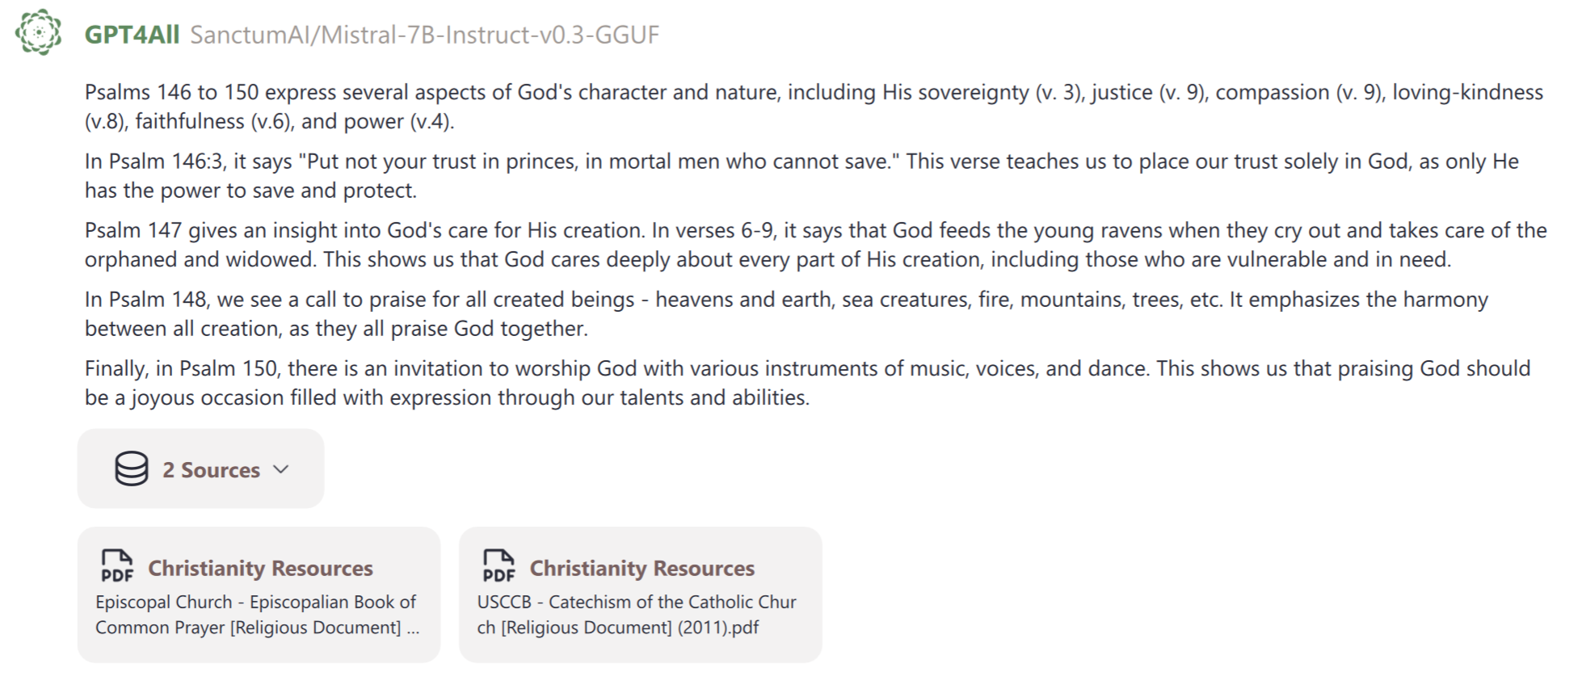Click the database icon beside 2 Sources
The image size is (1586, 689).
[x=132, y=468]
